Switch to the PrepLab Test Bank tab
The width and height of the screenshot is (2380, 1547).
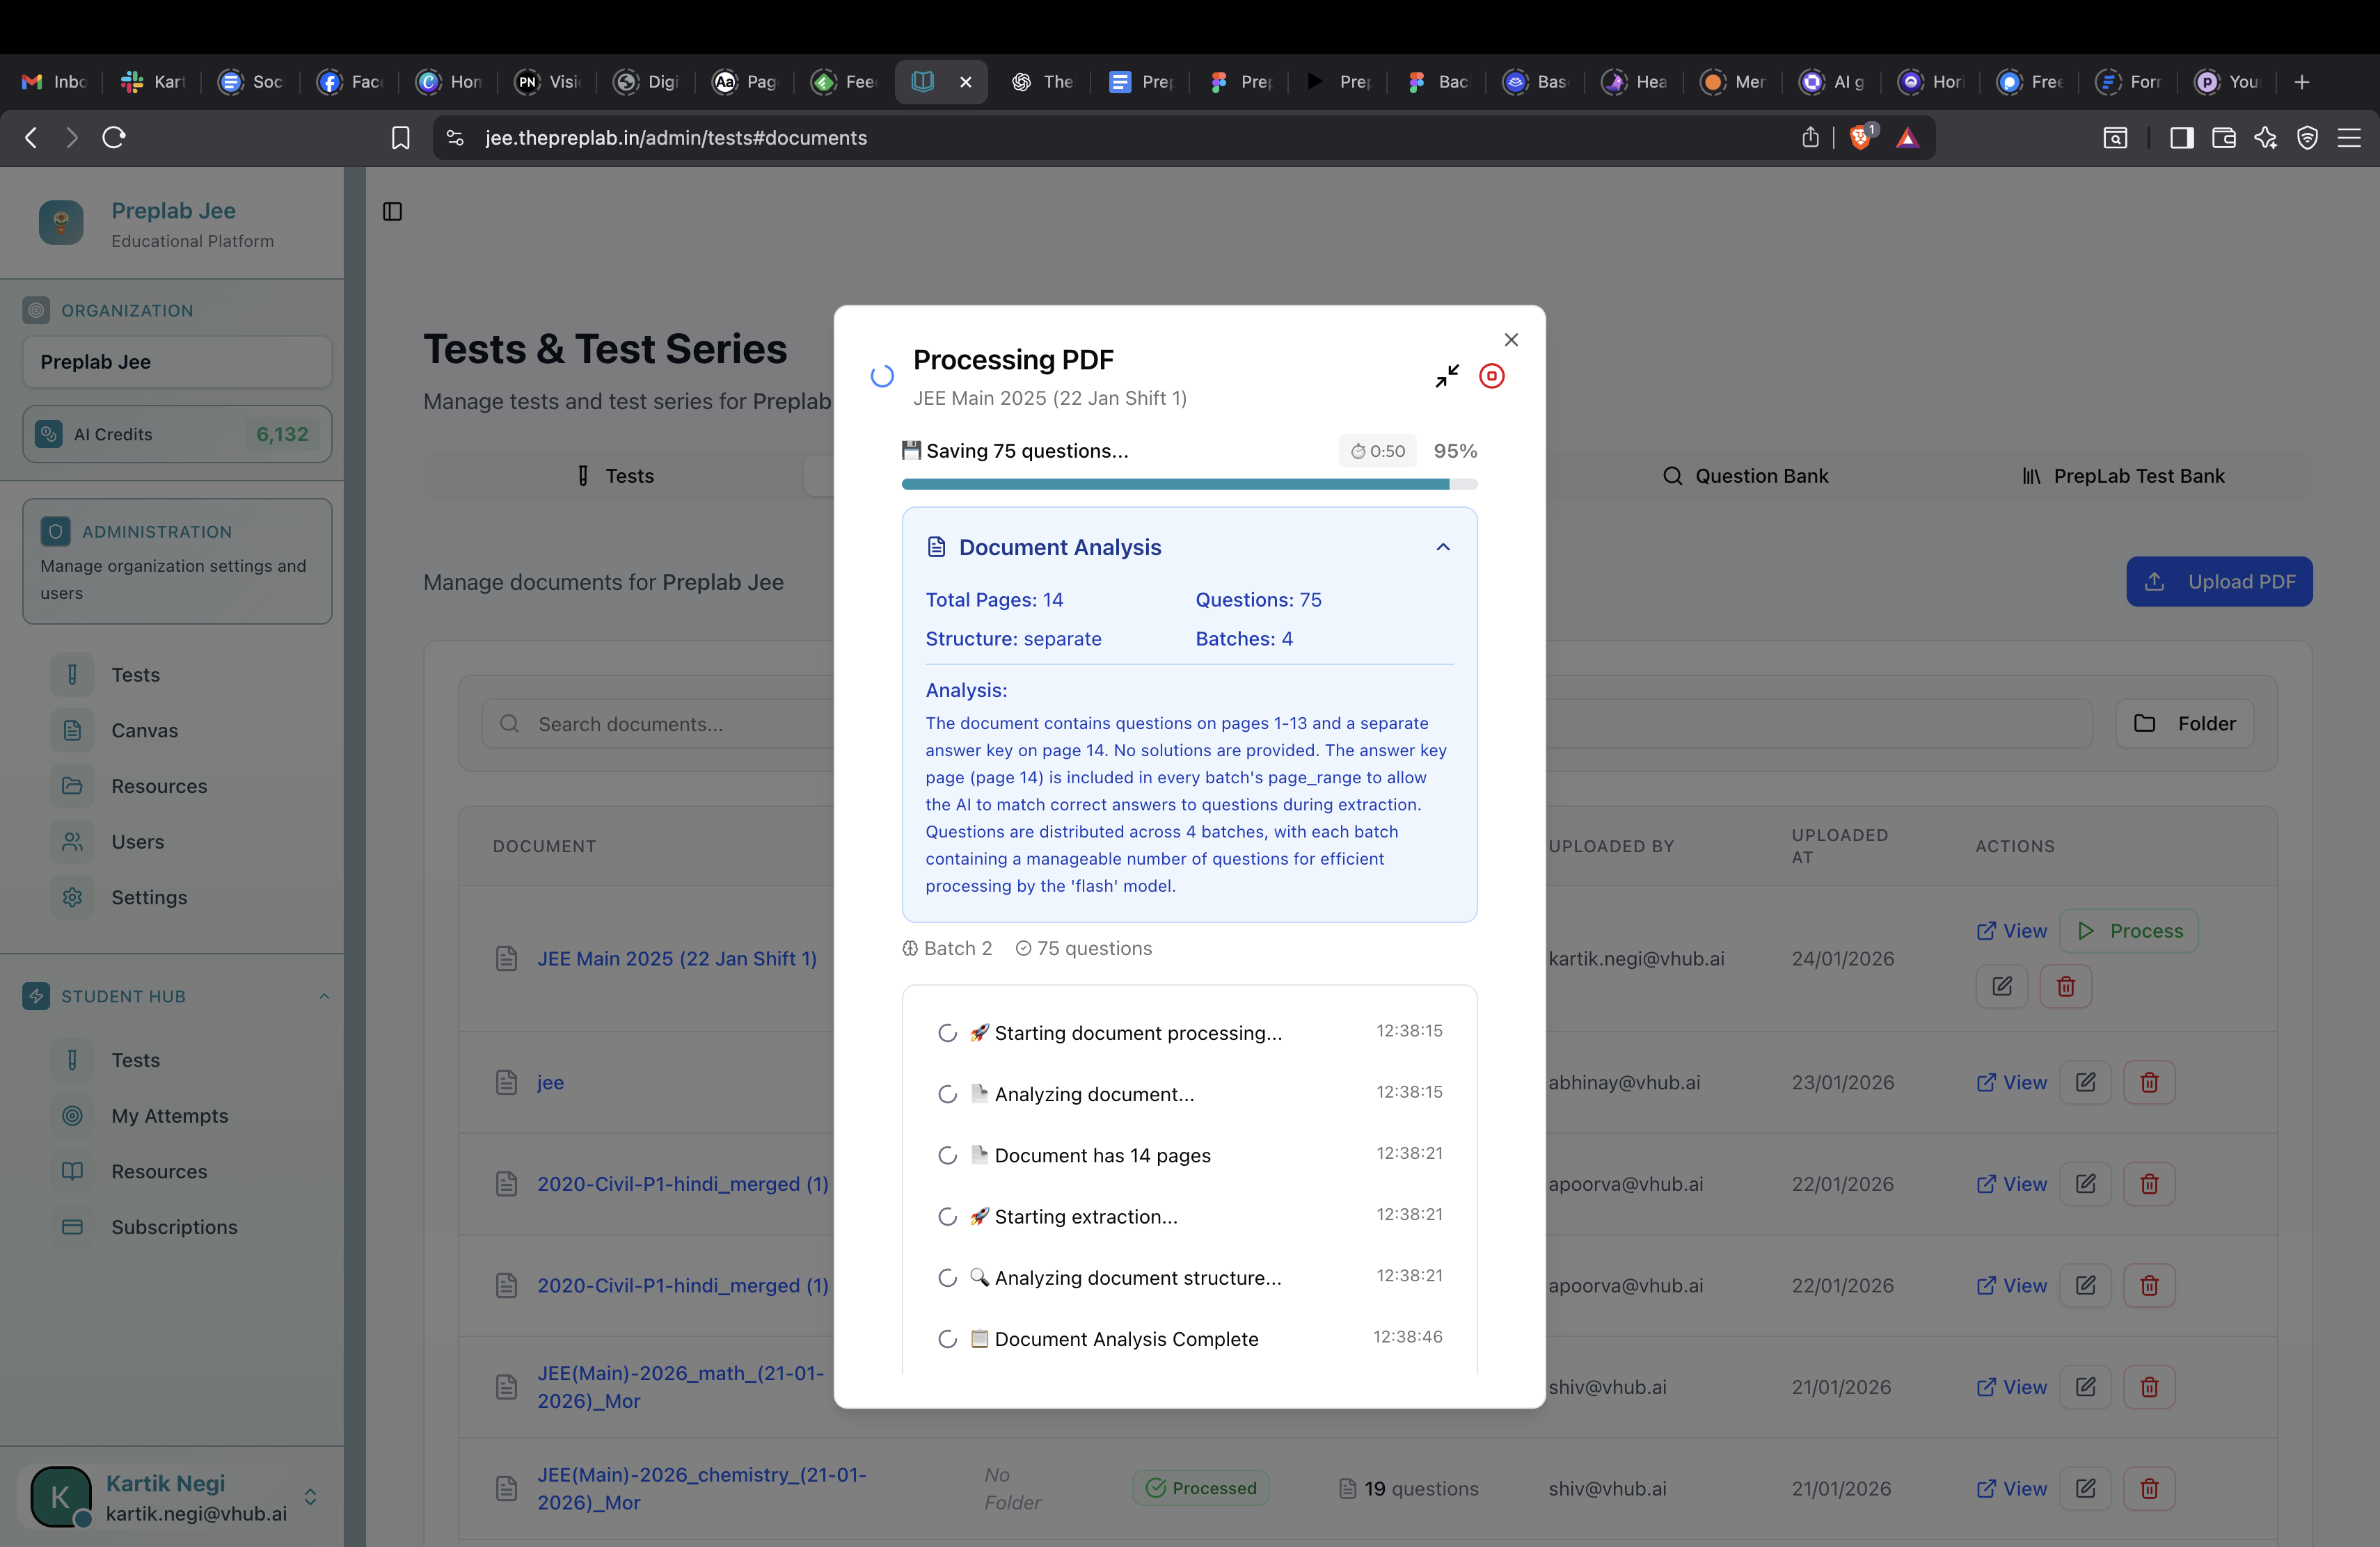coord(2123,476)
